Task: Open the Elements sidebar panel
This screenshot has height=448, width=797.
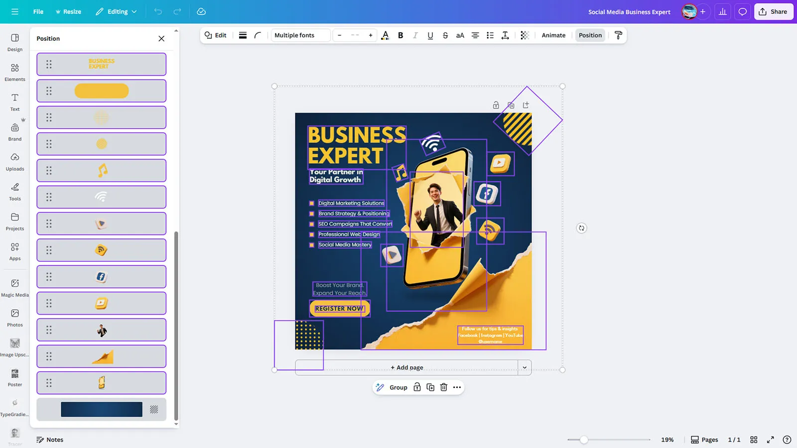Action: (x=15, y=72)
